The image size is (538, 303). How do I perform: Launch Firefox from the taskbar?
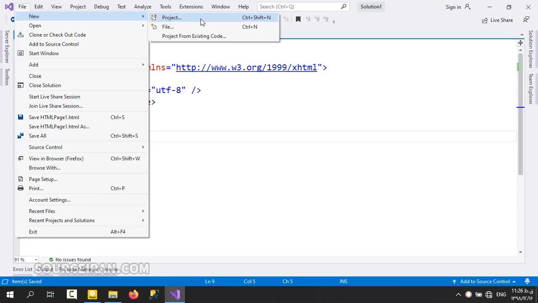pyautogui.click(x=133, y=295)
